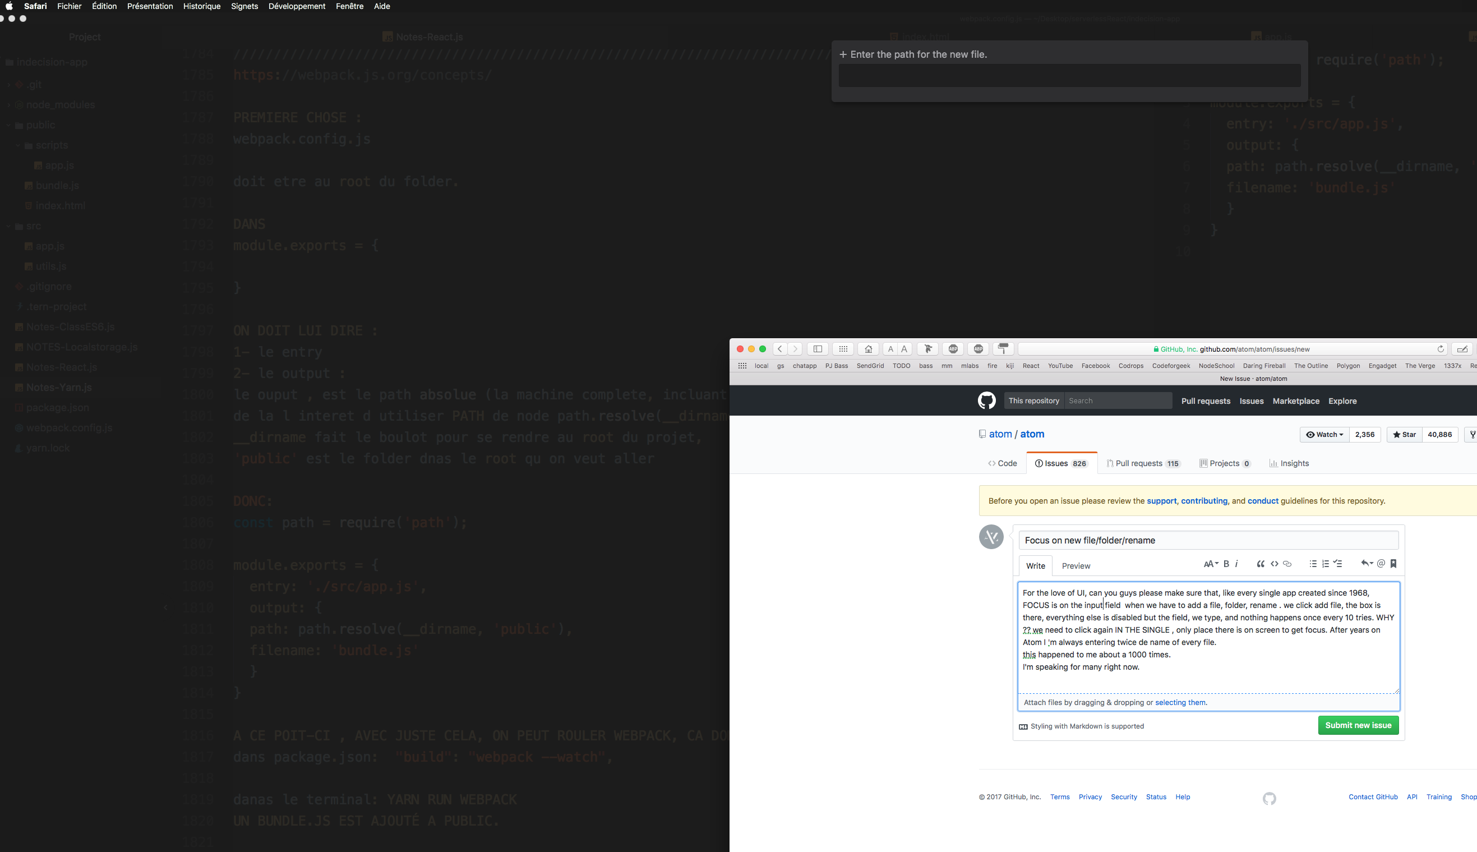The image size is (1477, 852).
Task: Open the Watch dropdown on atom repo
Action: point(1324,435)
